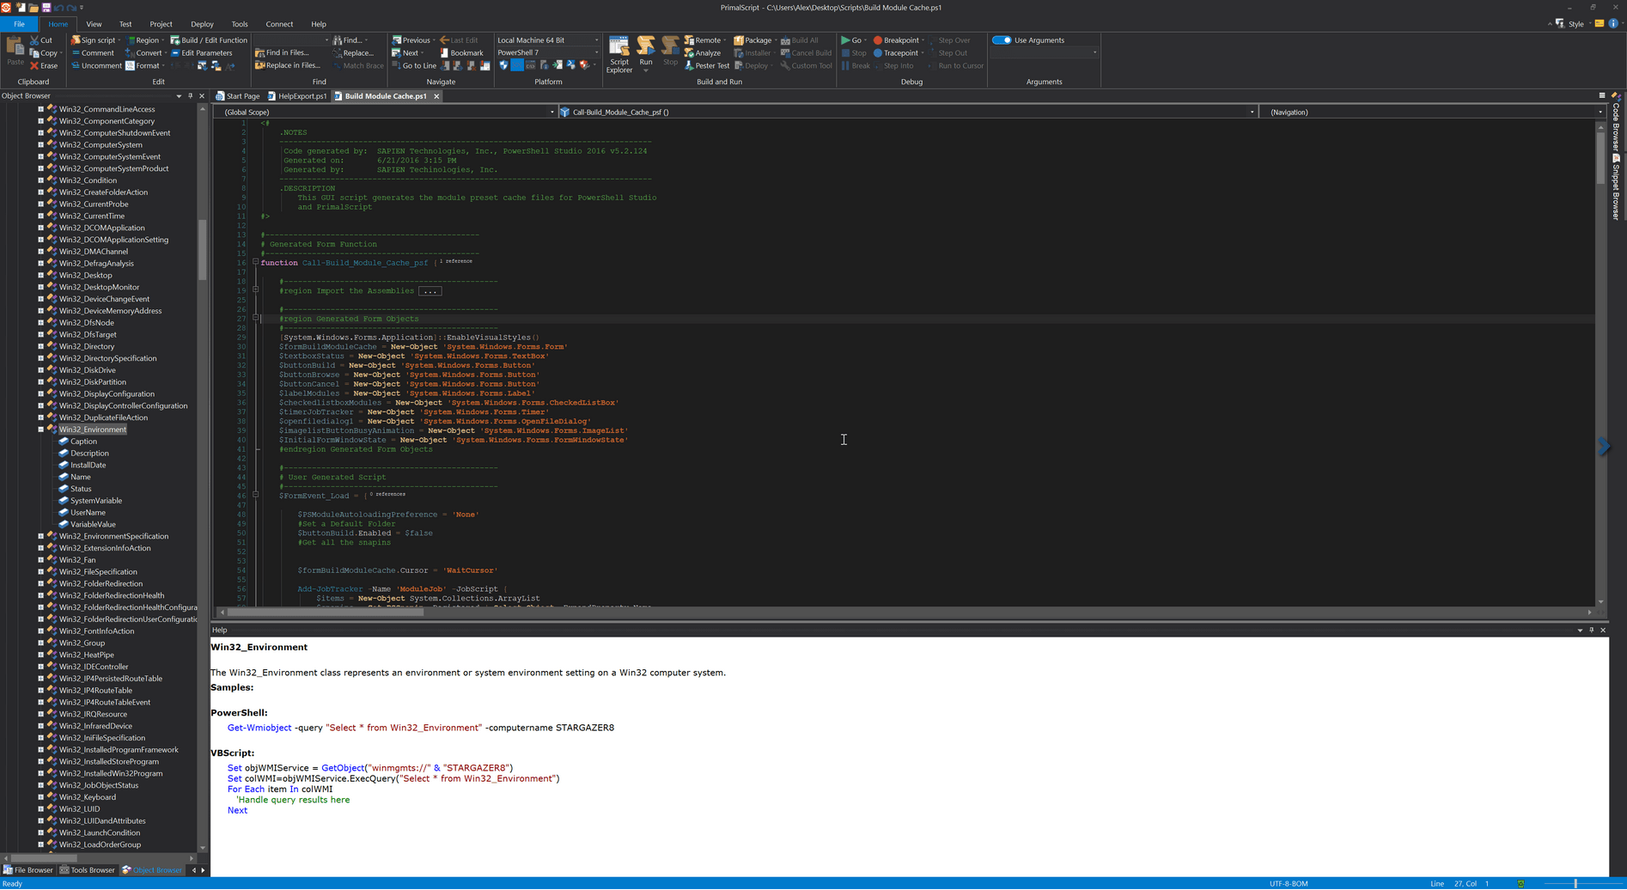Expand the Win32_Keyboard tree node
This screenshot has height=890, width=1627.
(40, 797)
